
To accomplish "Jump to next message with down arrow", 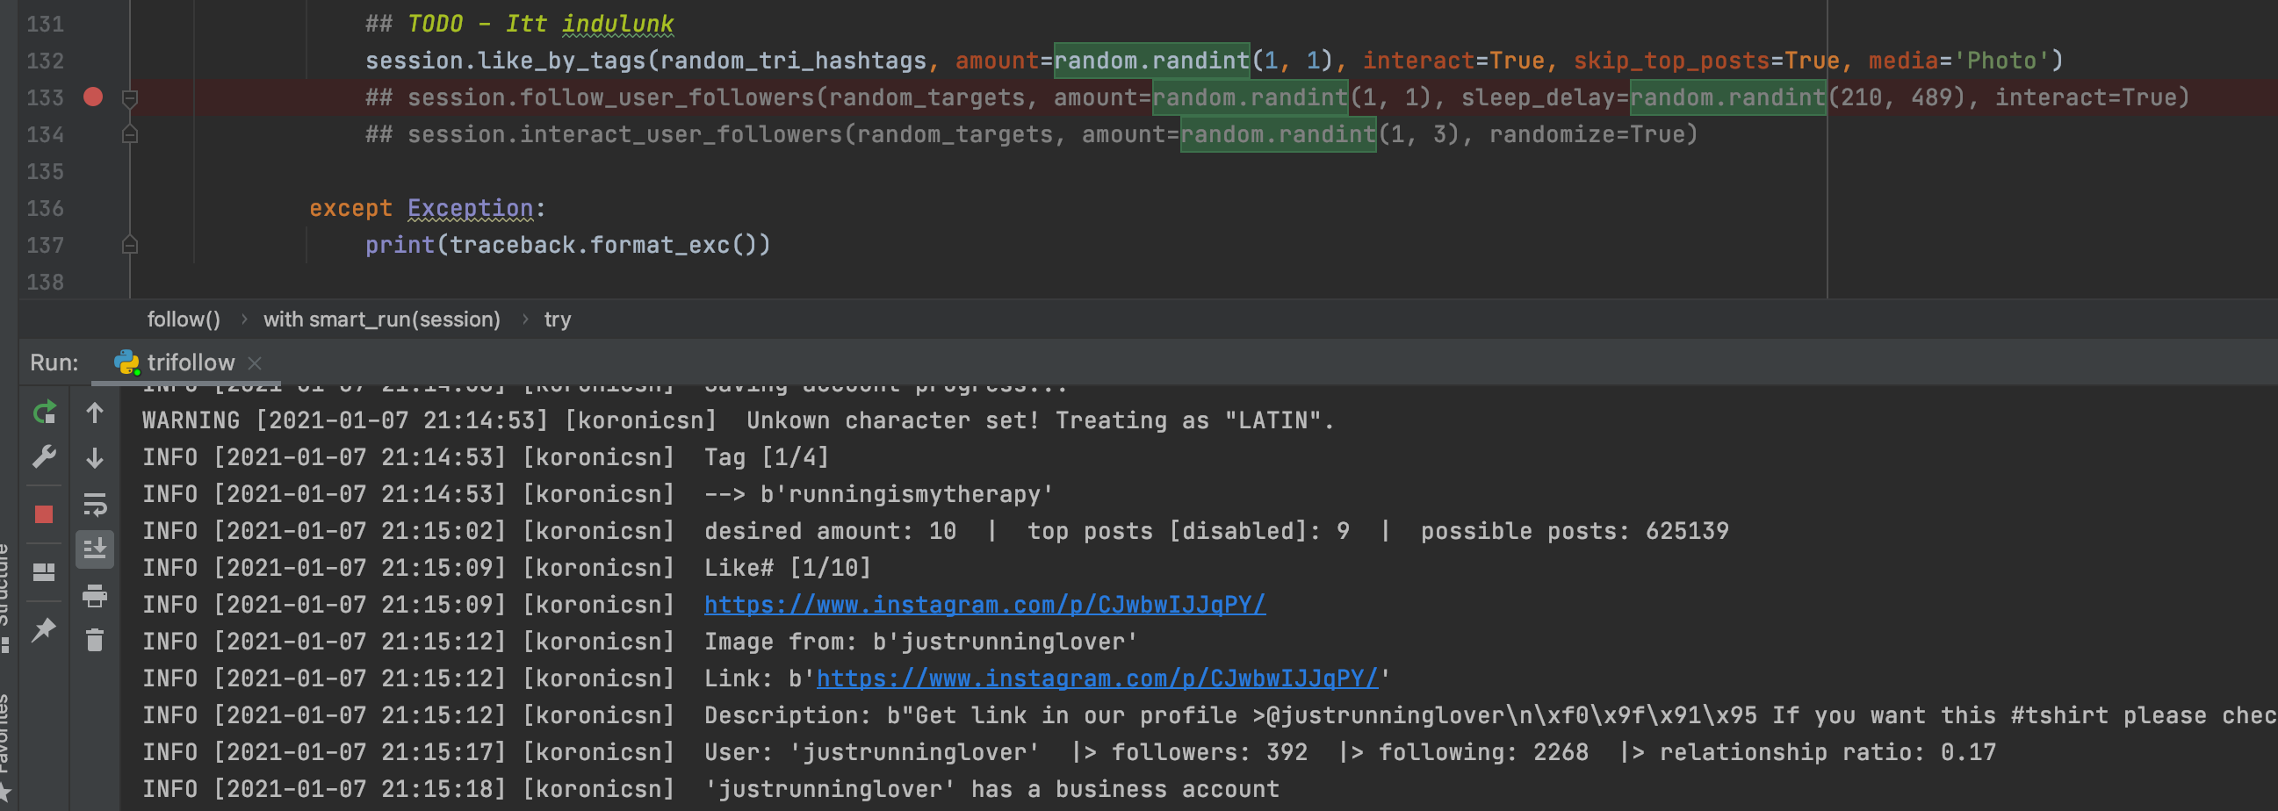I will pyautogui.click(x=95, y=459).
